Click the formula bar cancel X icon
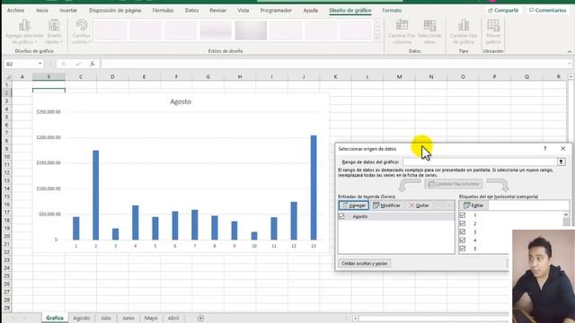The height and width of the screenshot is (323, 575). point(64,64)
